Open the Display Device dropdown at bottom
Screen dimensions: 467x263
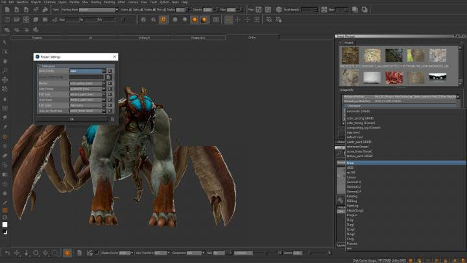click(x=126, y=253)
